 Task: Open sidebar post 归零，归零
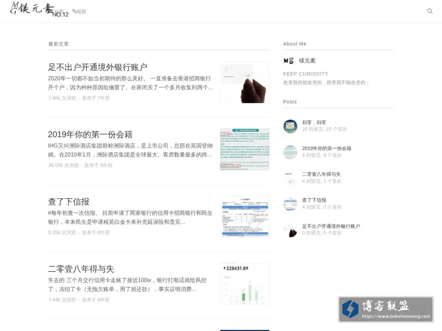(x=314, y=122)
